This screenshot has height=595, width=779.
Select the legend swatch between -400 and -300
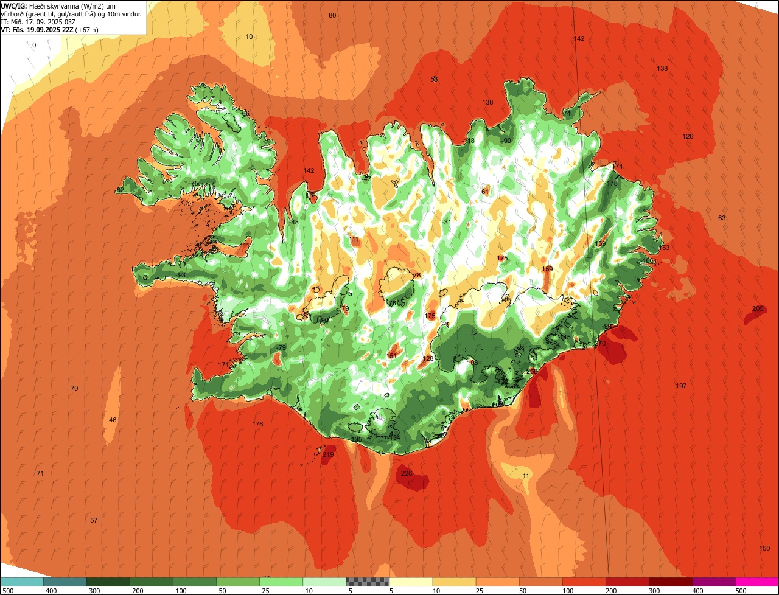coord(65,582)
